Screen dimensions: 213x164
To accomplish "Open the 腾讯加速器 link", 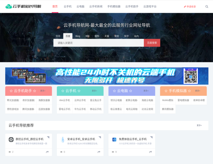I will (x=29, y=109).
